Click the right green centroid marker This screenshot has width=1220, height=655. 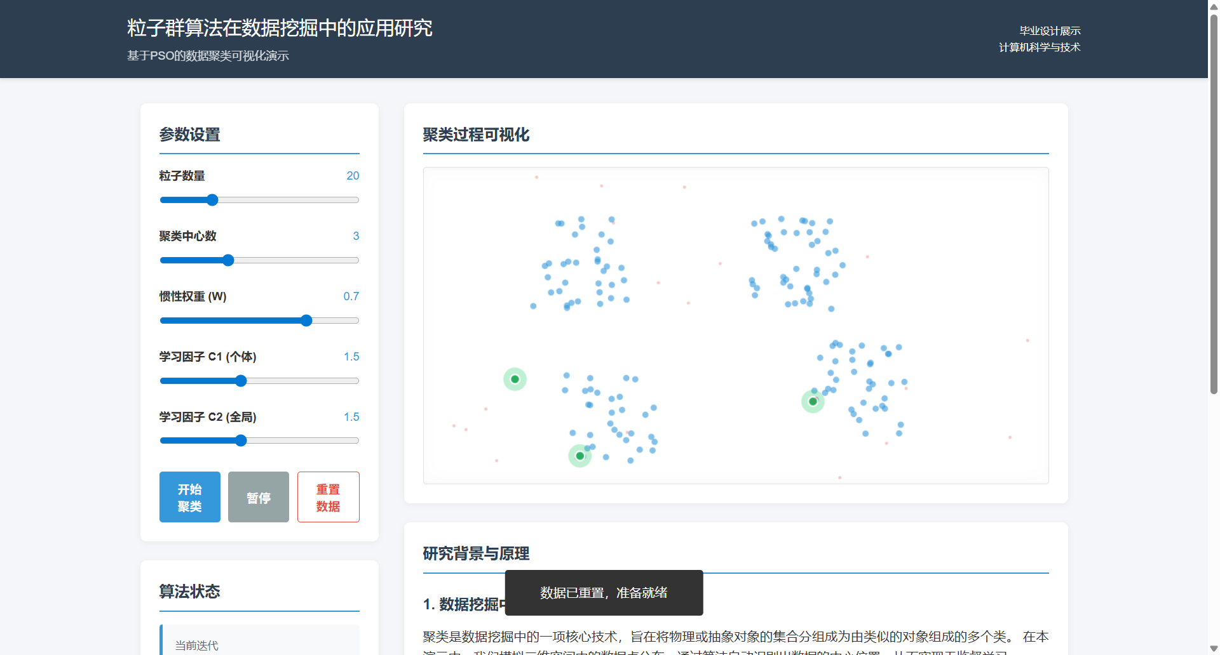tap(813, 401)
